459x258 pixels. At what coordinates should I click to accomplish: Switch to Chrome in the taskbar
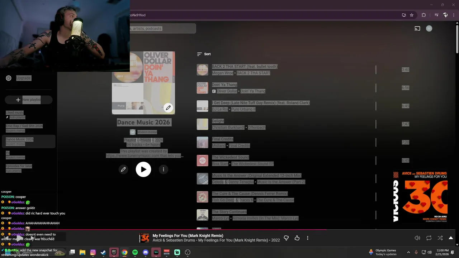(124, 252)
